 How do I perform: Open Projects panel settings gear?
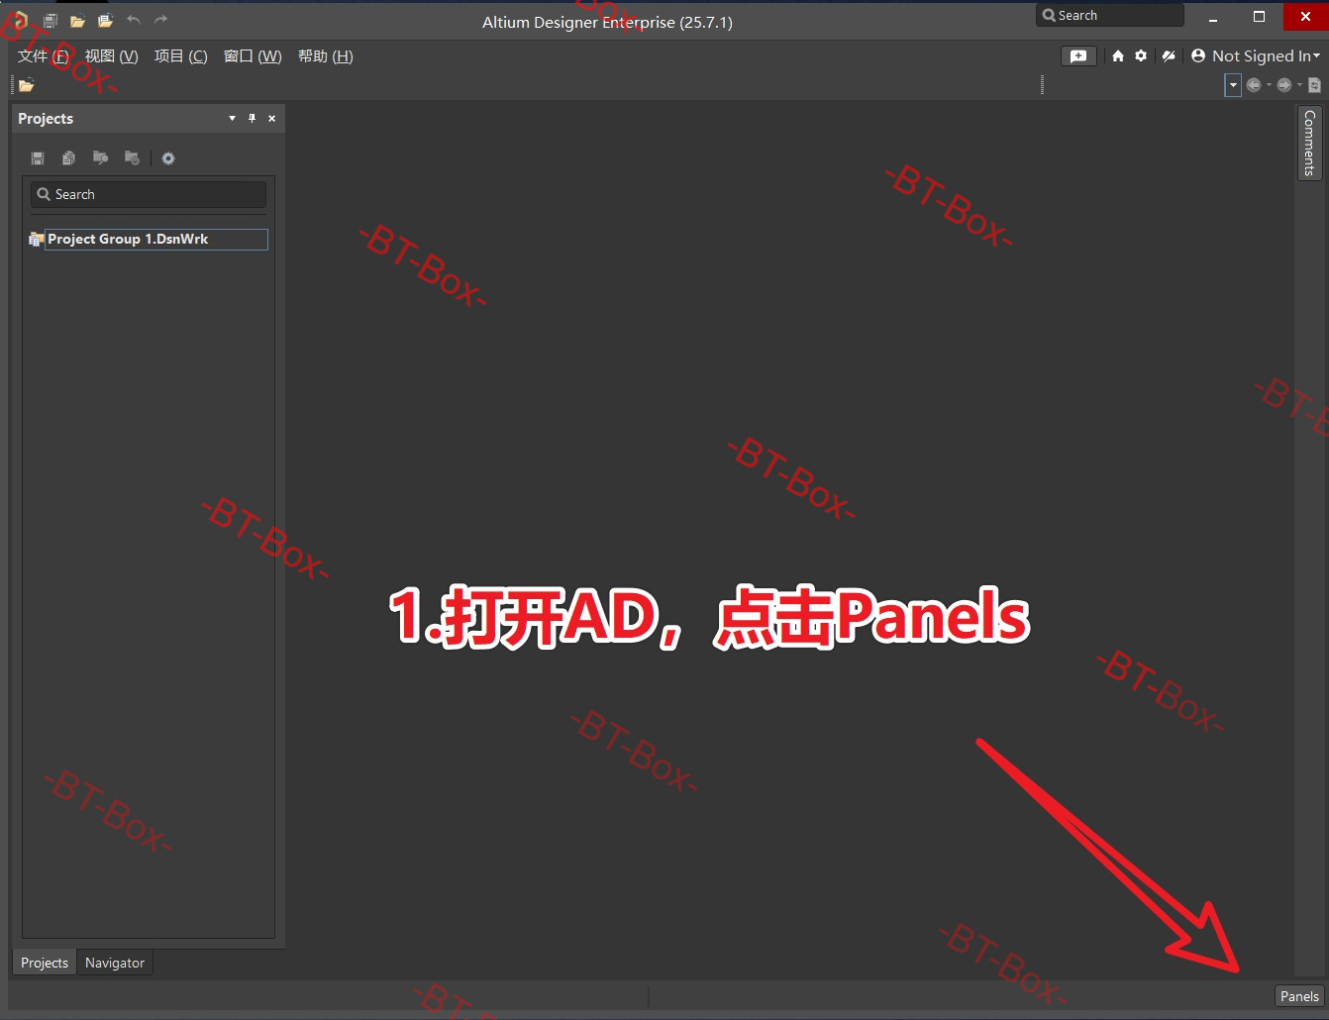click(168, 158)
